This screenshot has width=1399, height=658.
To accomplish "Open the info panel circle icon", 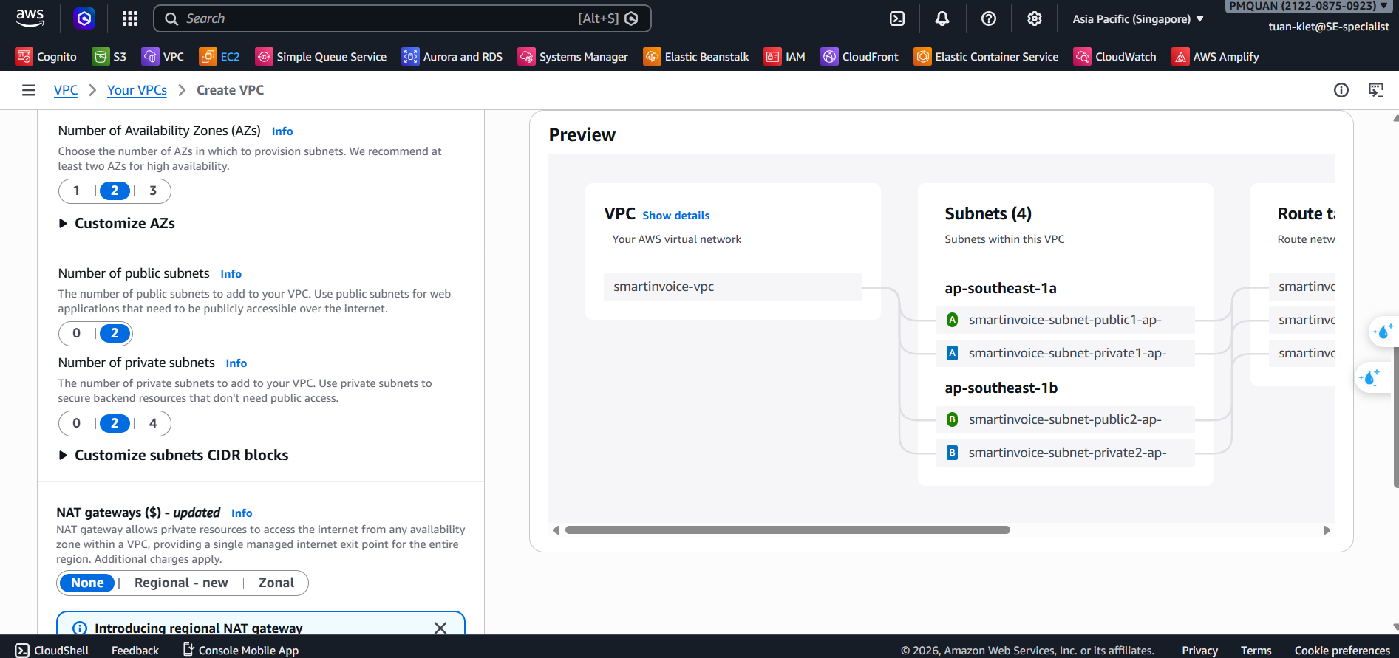I will point(1341,90).
